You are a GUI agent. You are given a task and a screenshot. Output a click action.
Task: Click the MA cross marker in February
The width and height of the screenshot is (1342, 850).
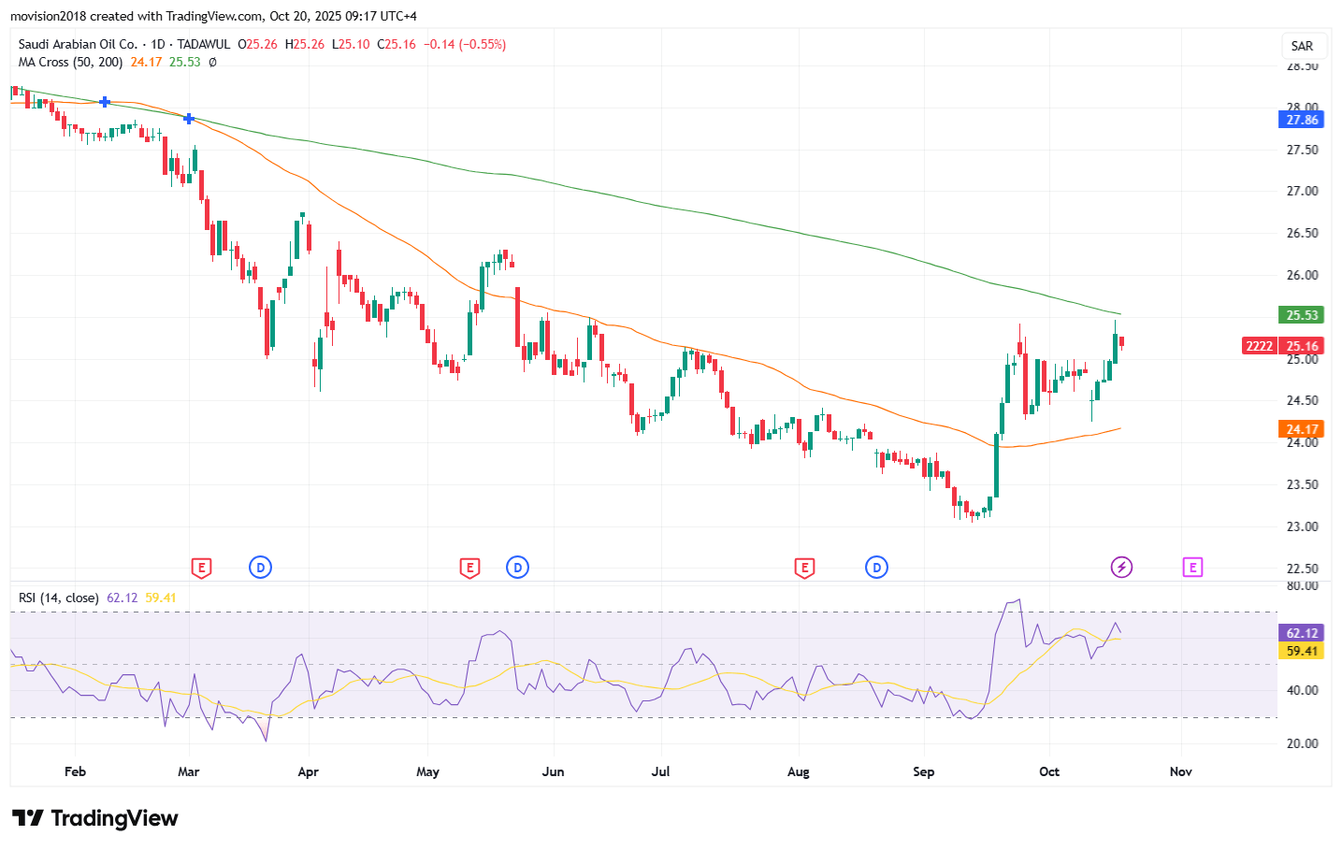(105, 102)
